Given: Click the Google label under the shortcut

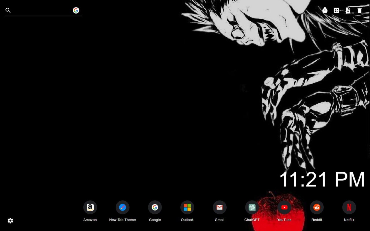Looking at the screenshot, I should 155,220.
